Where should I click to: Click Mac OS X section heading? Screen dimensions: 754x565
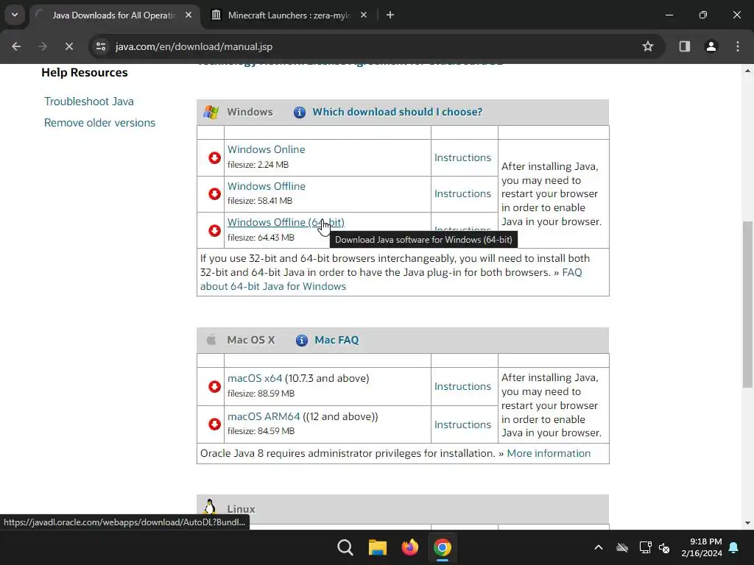tap(250, 340)
